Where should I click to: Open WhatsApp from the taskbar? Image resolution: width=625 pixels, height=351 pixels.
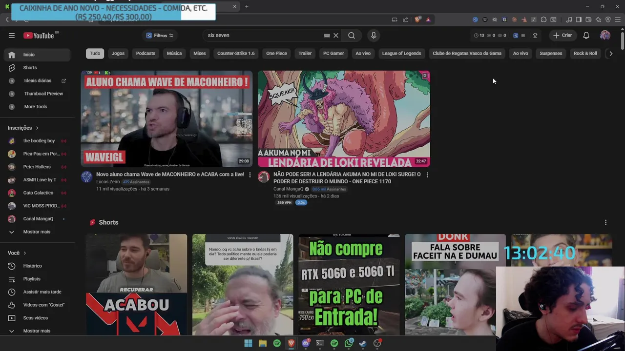coord(349,343)
